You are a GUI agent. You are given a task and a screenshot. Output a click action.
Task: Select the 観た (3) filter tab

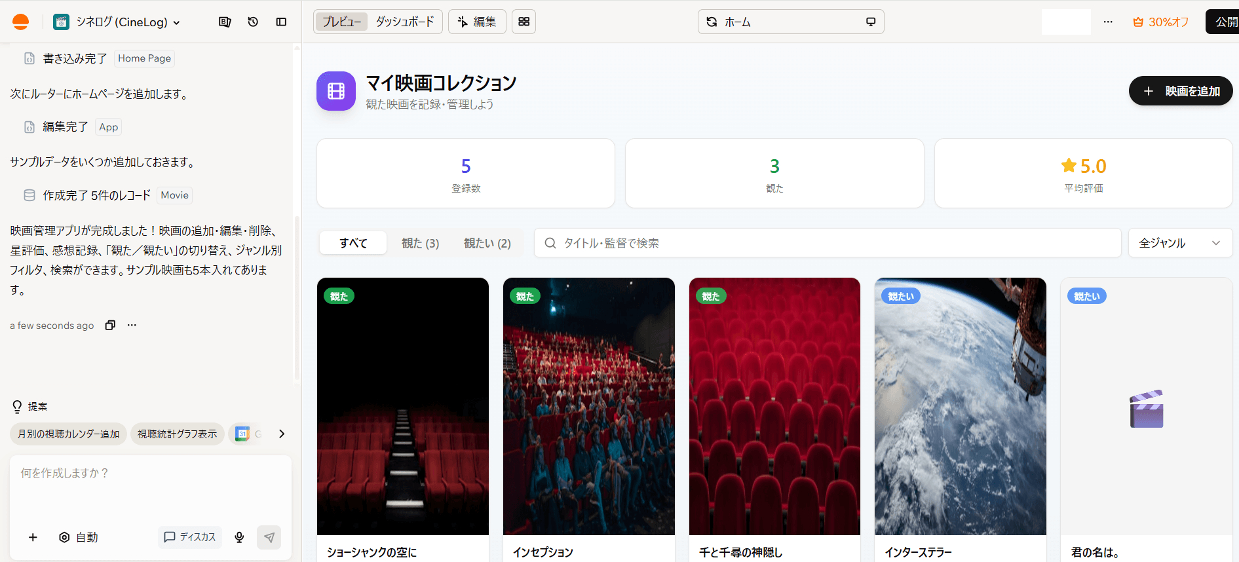pos(421,243)
